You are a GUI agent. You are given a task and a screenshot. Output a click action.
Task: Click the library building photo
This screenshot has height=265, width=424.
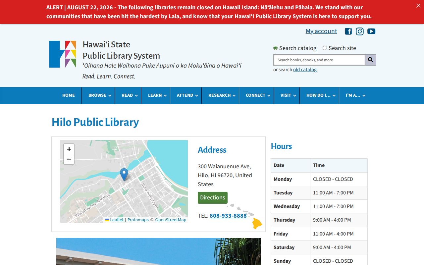158,251
